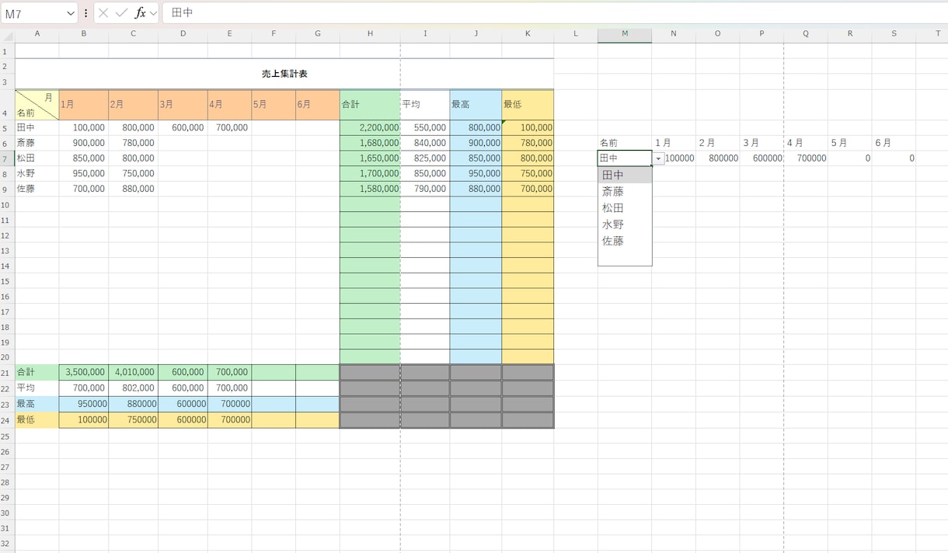948x553 pixels.
Task: Expand the fx dropdown chevron
Action: tap(153, 13)
